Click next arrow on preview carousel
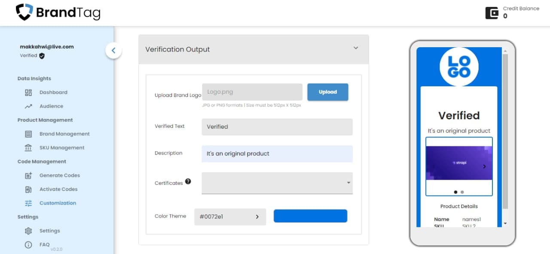 (x=485, y=166)
